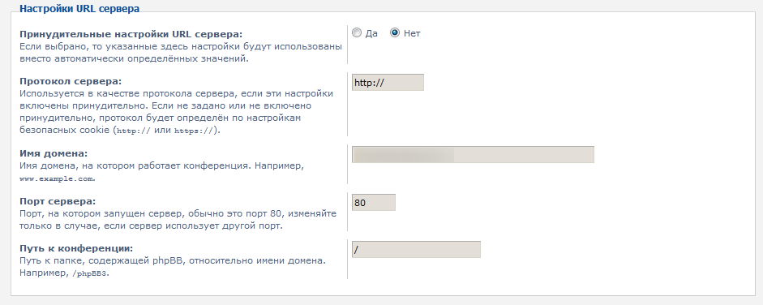Click the "Протокол сервера:" label
Viewport: 763px width, 305px height.
pos(71,81)
